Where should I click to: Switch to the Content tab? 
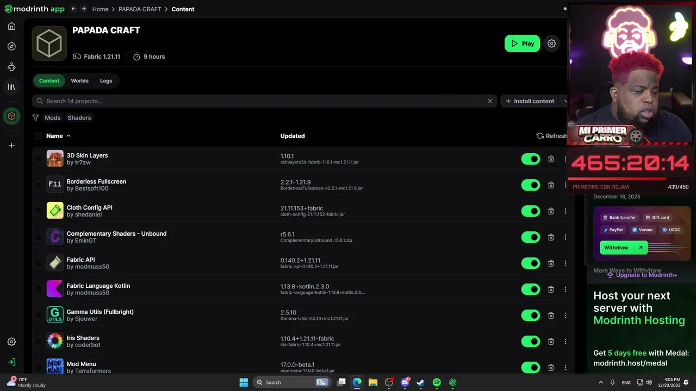(49, 81)
